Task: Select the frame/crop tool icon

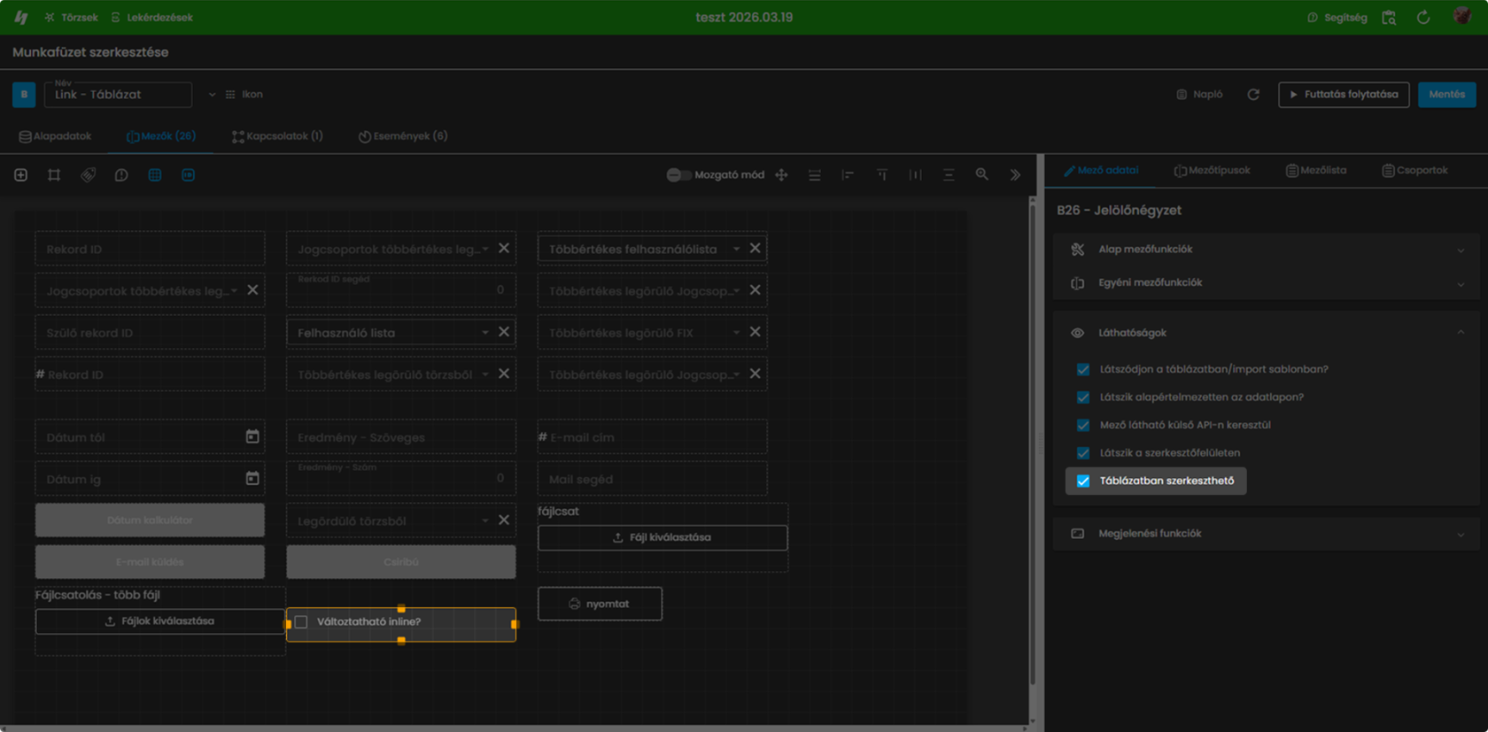Action: point(54,175)
